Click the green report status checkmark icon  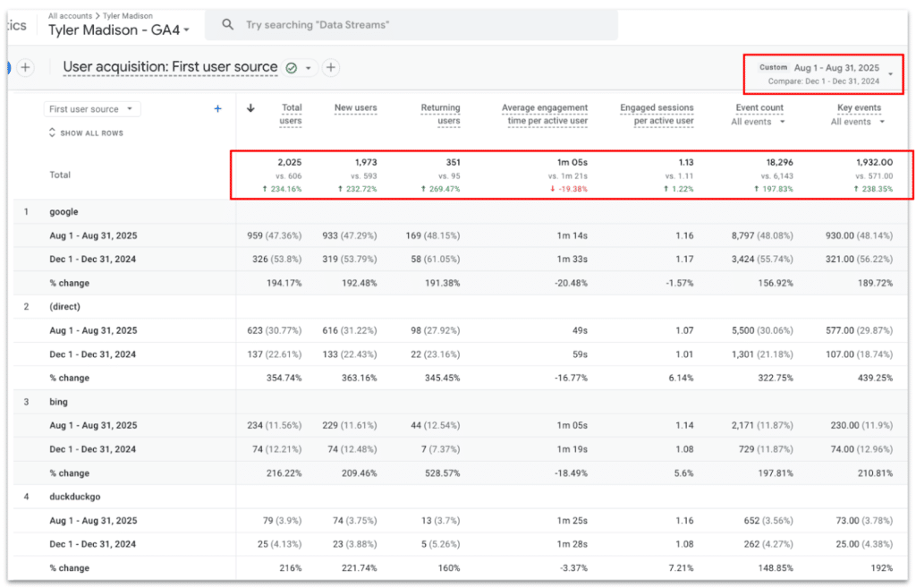[x=292, y=68]
